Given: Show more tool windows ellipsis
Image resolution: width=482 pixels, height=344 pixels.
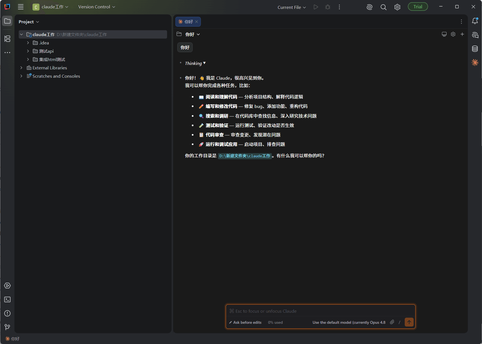Looking at the screenshot, I should [x=7, y=52].
